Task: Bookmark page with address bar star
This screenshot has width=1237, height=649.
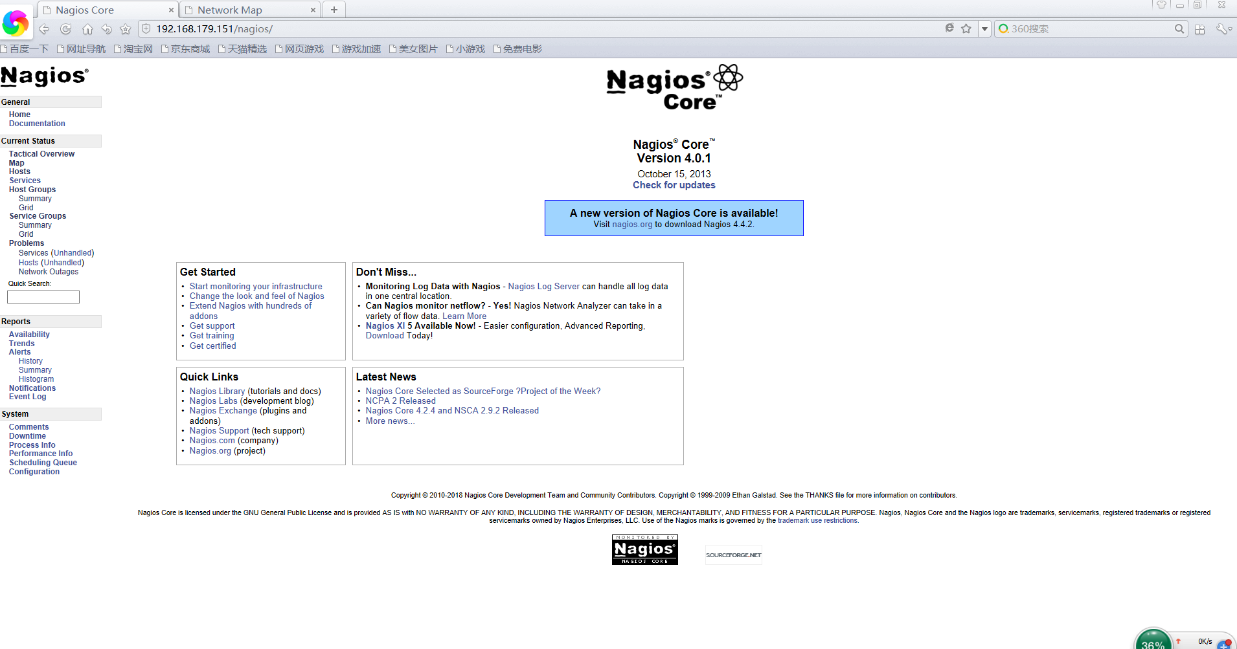Action: [x=966, y=28]
